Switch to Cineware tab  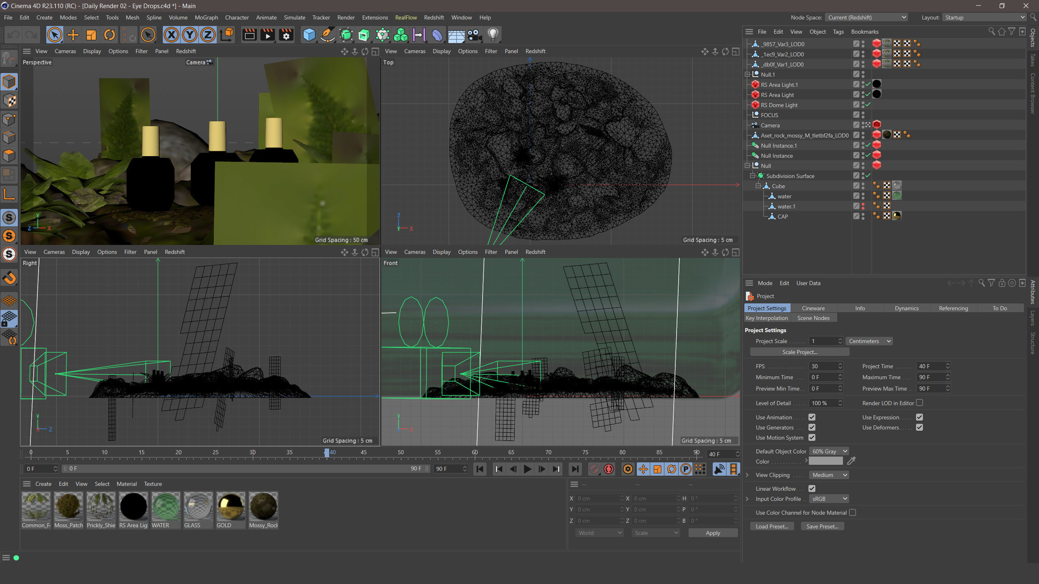coord(813,308)
